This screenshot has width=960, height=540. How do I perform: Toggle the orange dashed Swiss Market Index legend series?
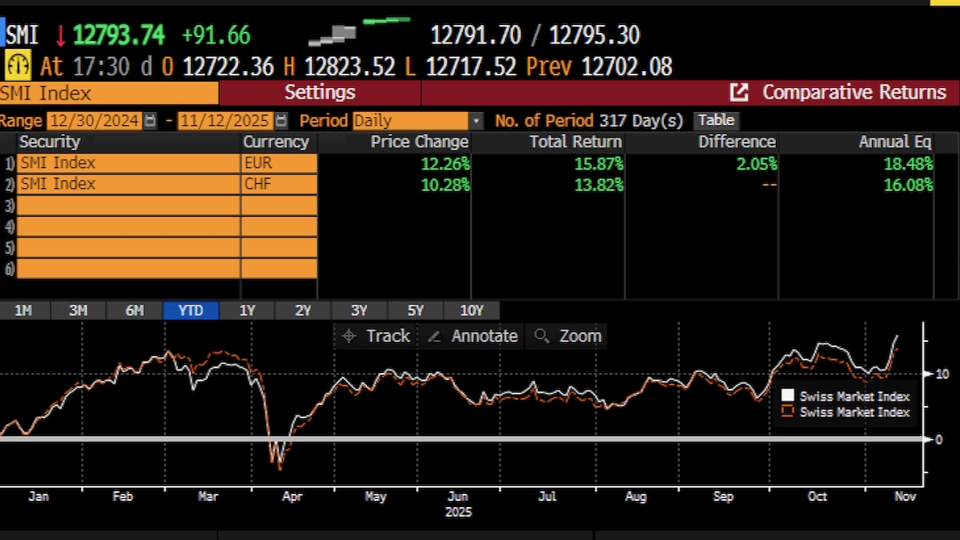click(x=787, y=412)
